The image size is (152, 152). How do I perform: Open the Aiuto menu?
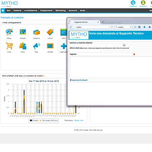[82, 10]
